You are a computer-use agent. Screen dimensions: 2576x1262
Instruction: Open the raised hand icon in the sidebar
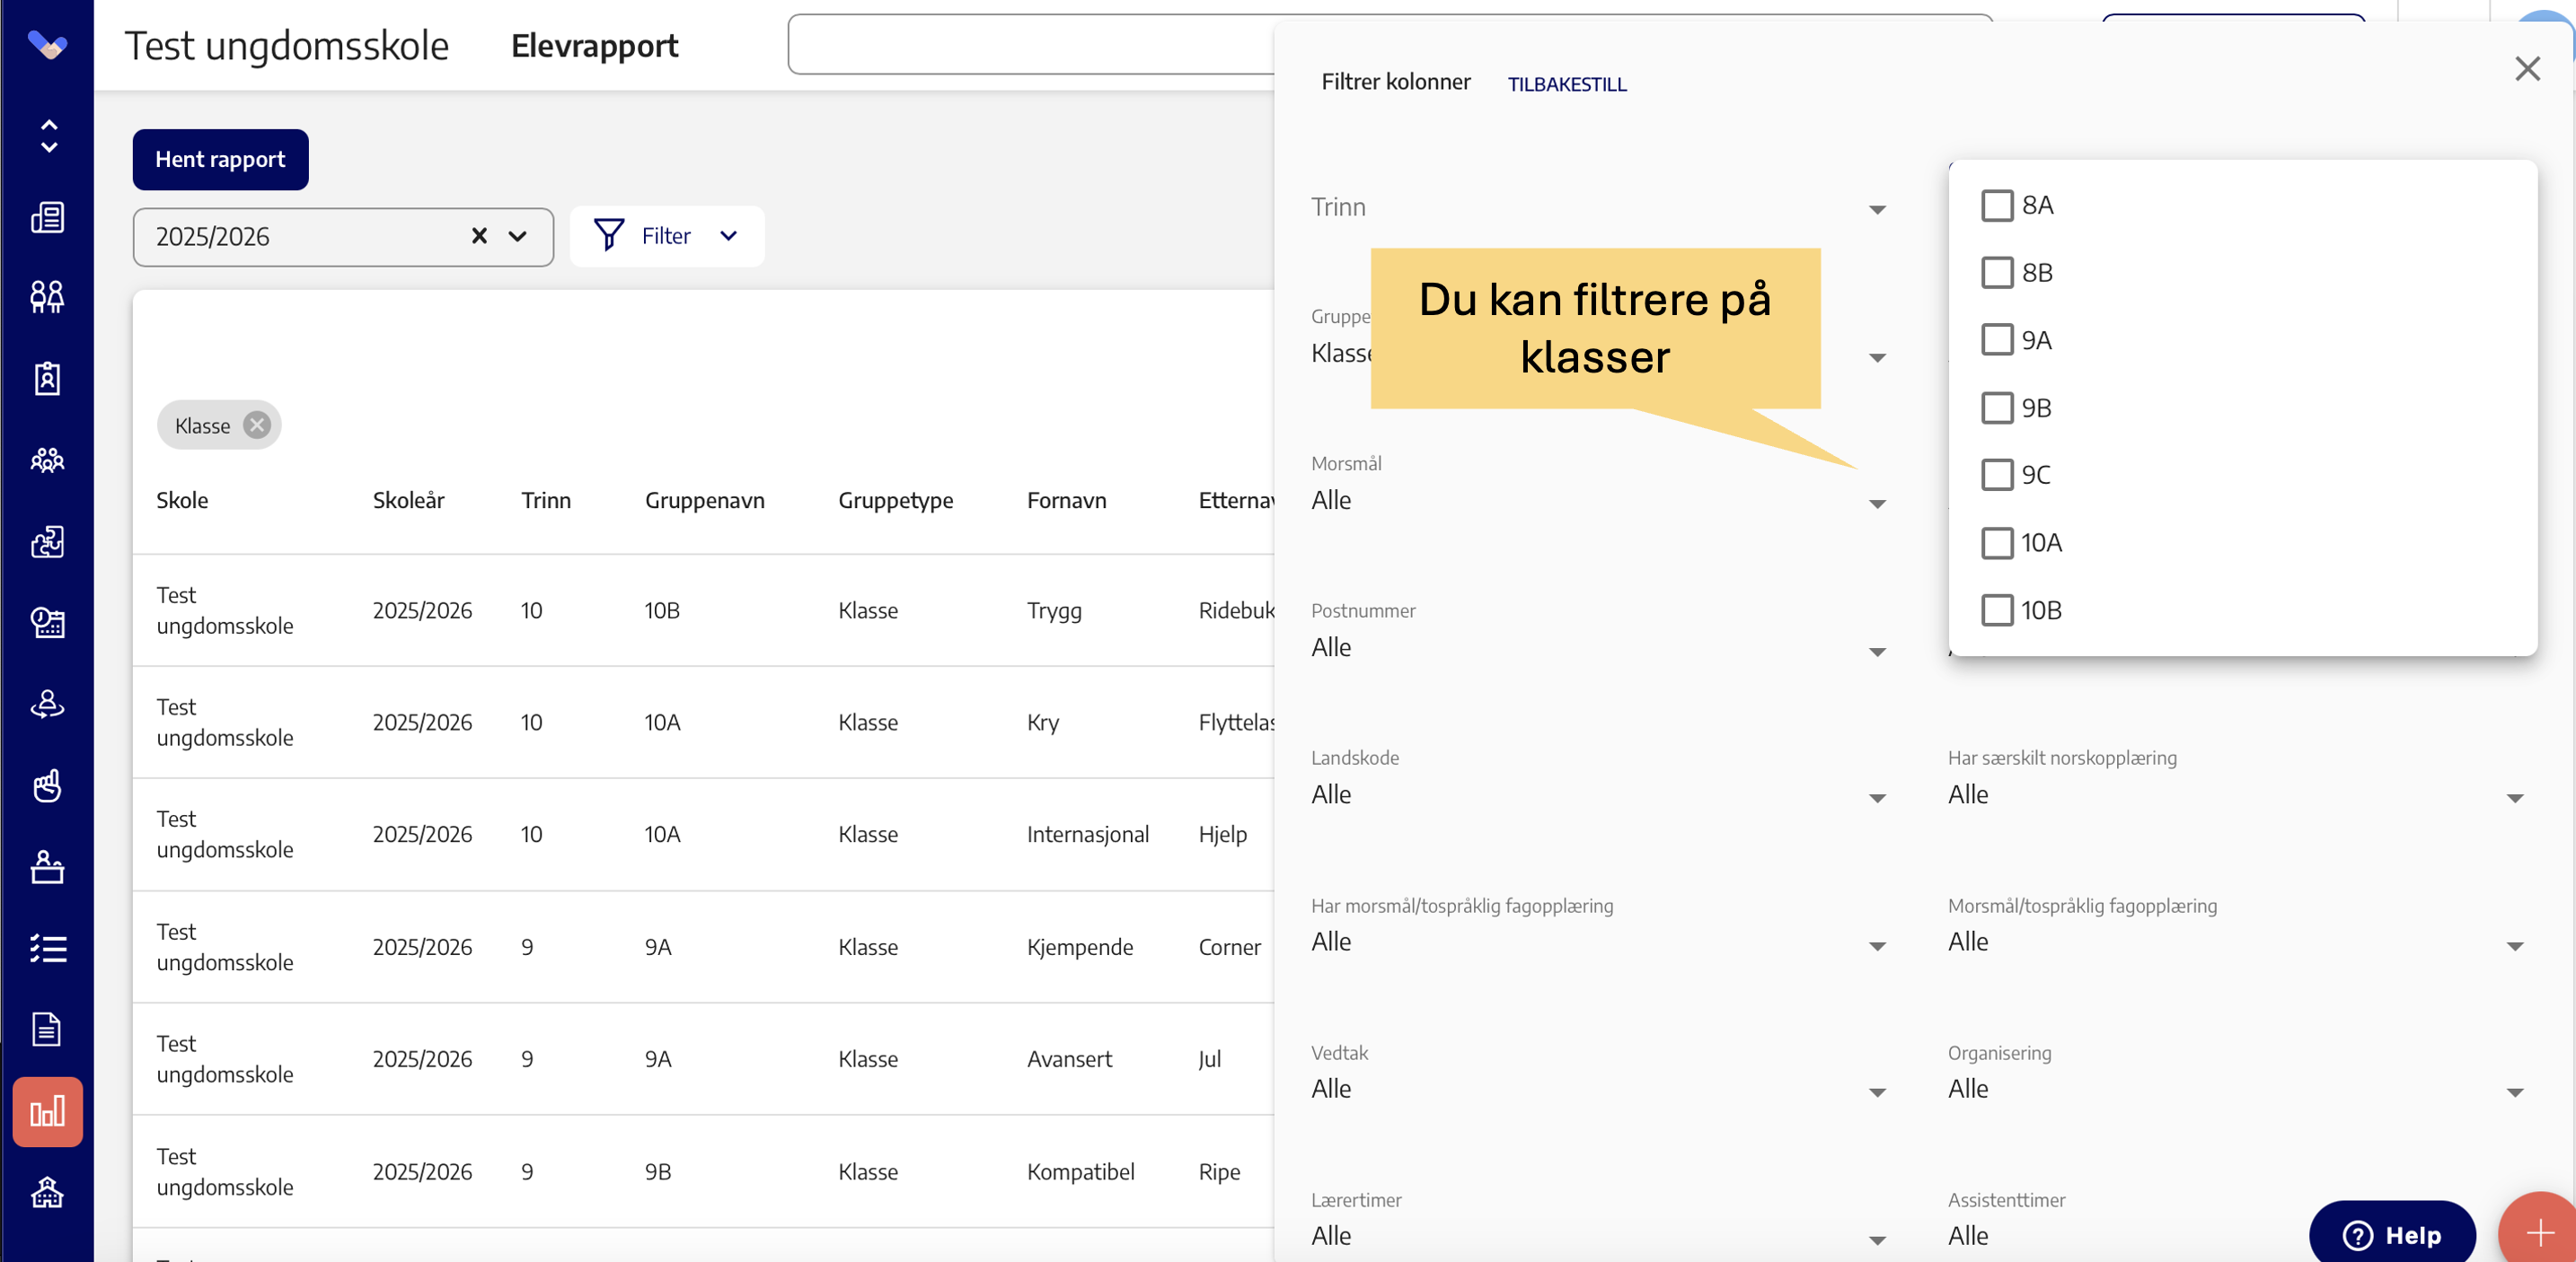coord(47,785)
